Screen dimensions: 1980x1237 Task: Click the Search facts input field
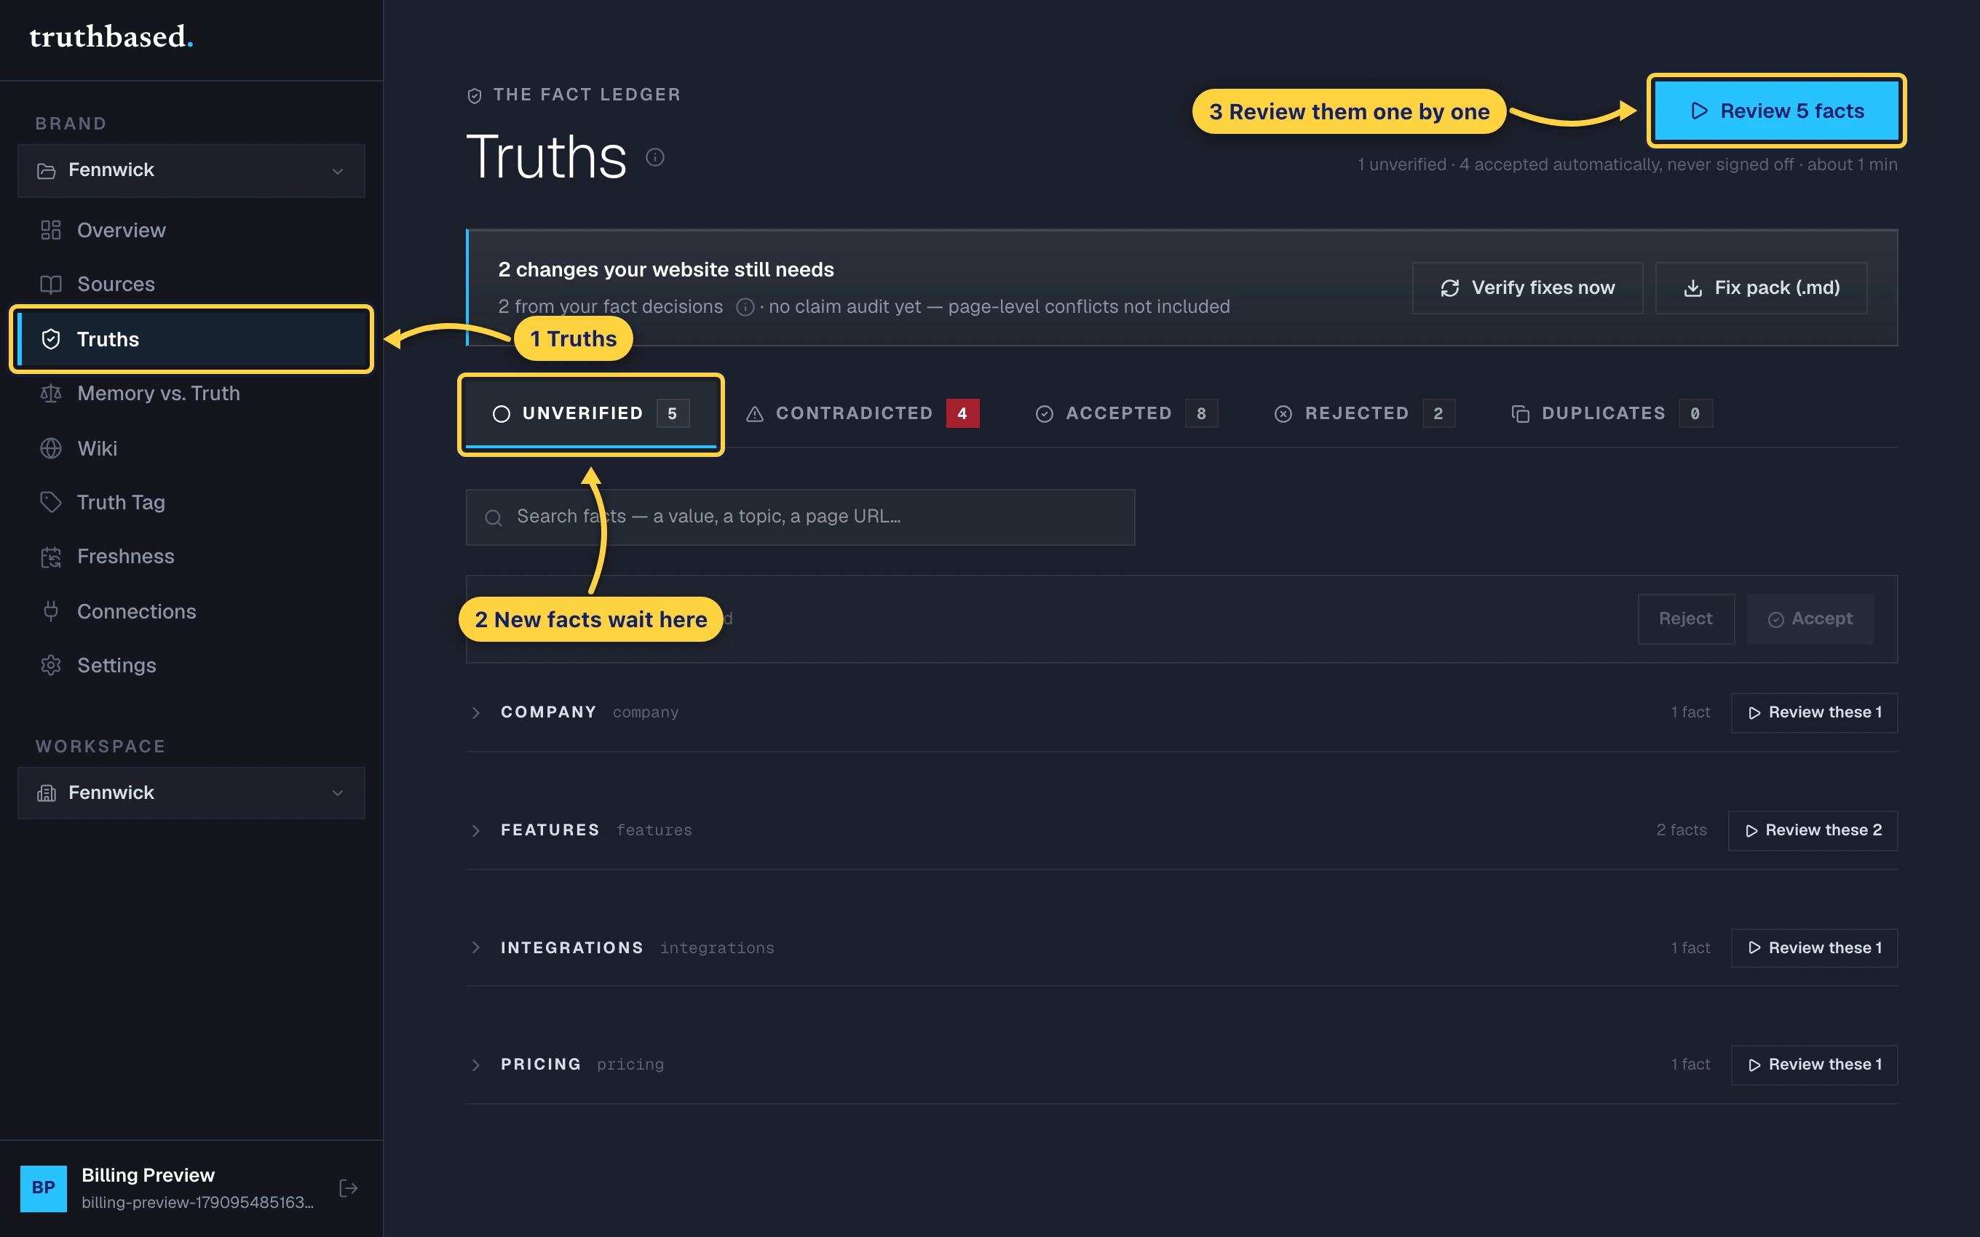coord(800,517)
